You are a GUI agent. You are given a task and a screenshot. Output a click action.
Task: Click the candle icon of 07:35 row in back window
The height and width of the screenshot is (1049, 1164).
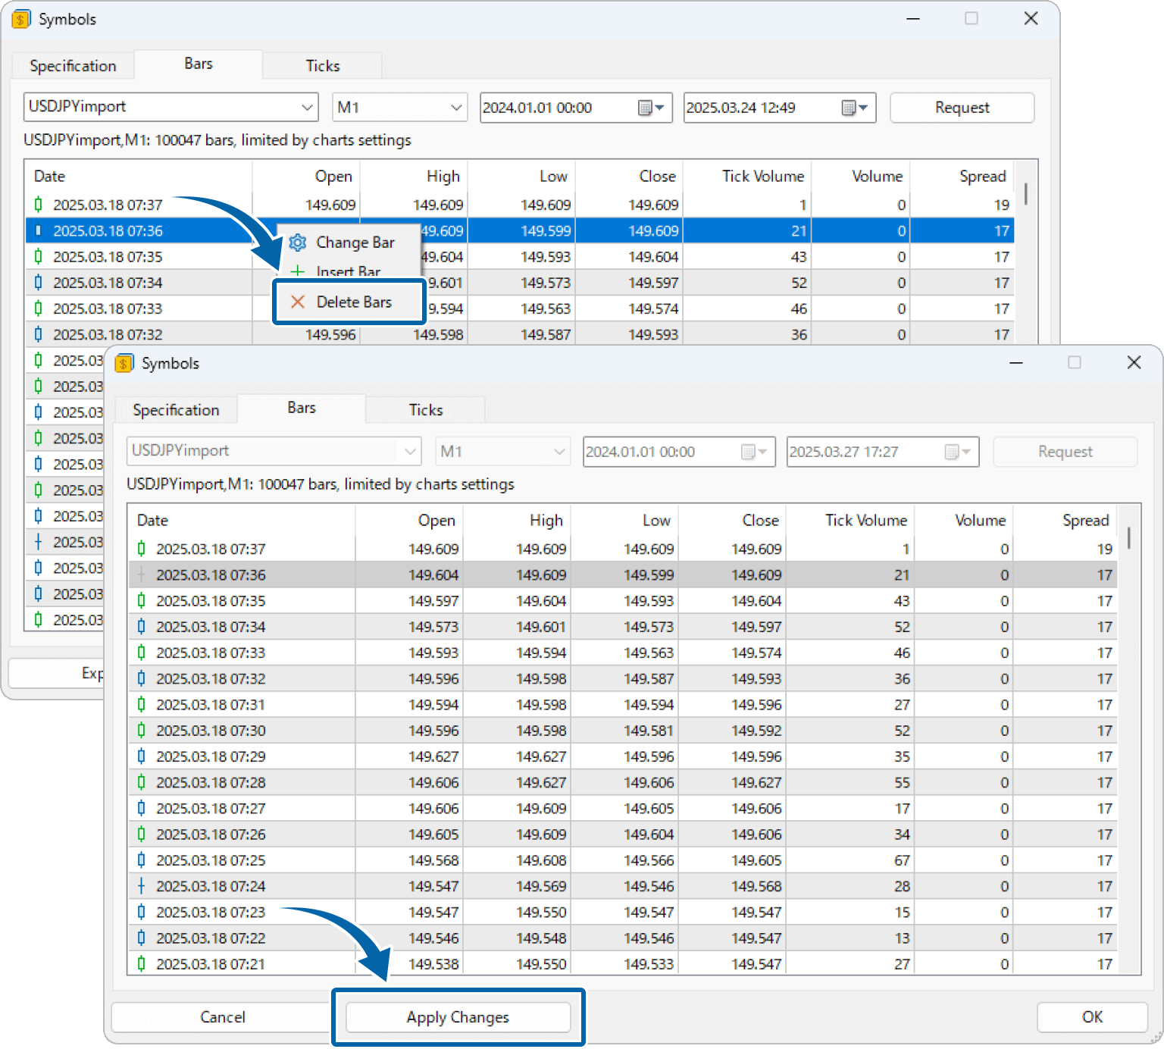pos(38,257)
